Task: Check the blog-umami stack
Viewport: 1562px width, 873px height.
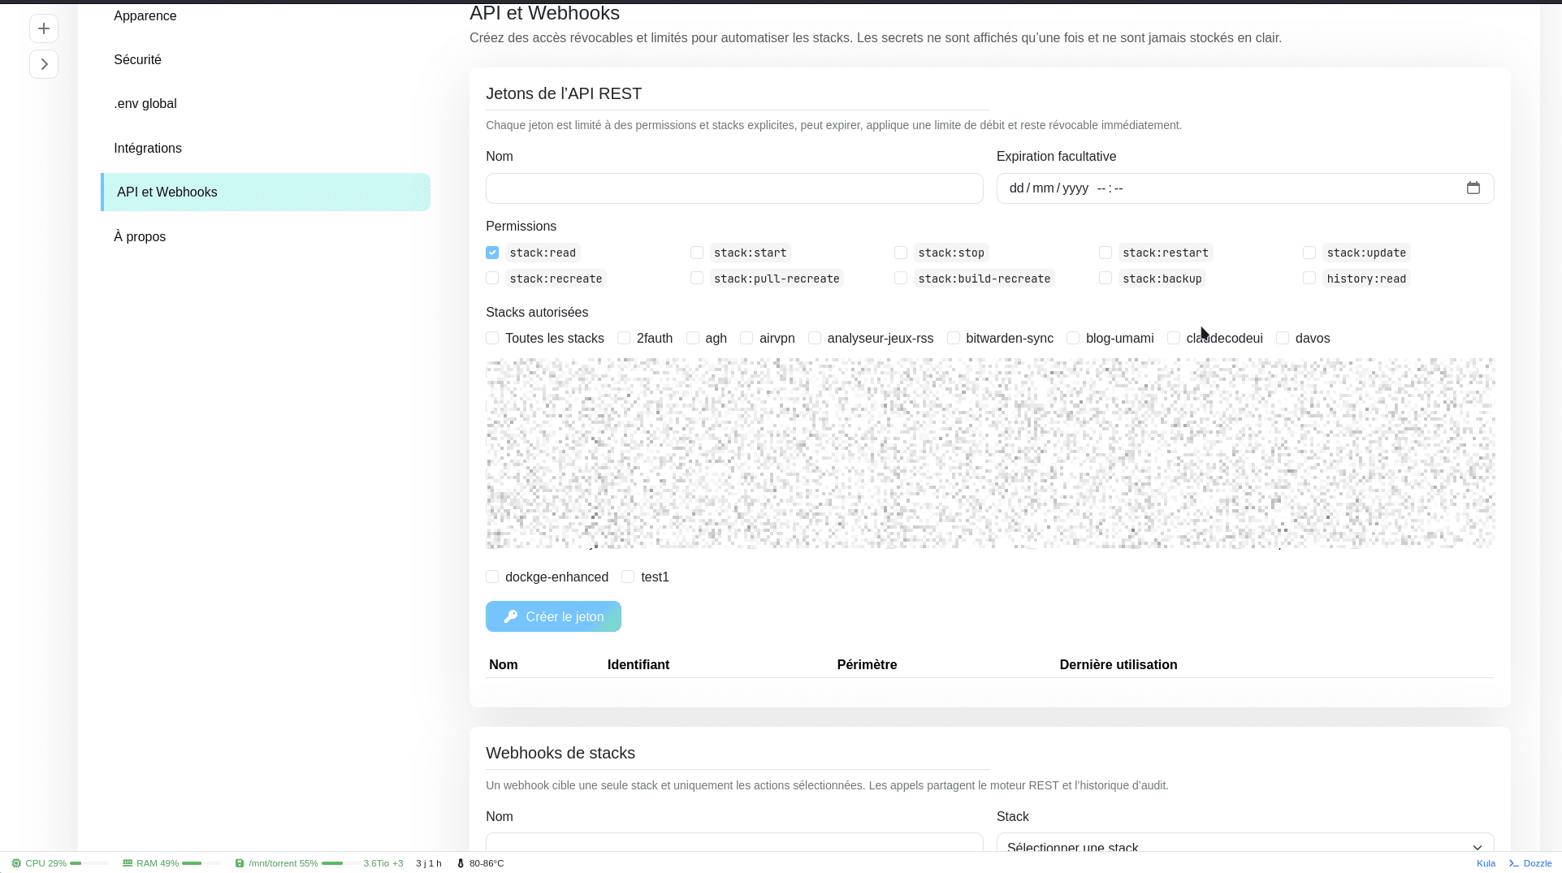Action: point(1073,338)
